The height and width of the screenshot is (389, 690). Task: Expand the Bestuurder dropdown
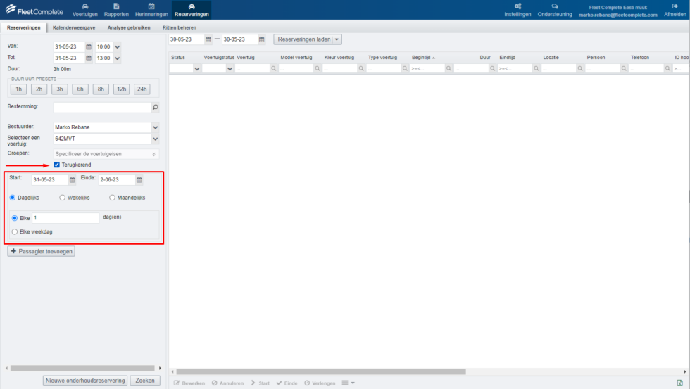pyautogui.click(x=155, y=127)
